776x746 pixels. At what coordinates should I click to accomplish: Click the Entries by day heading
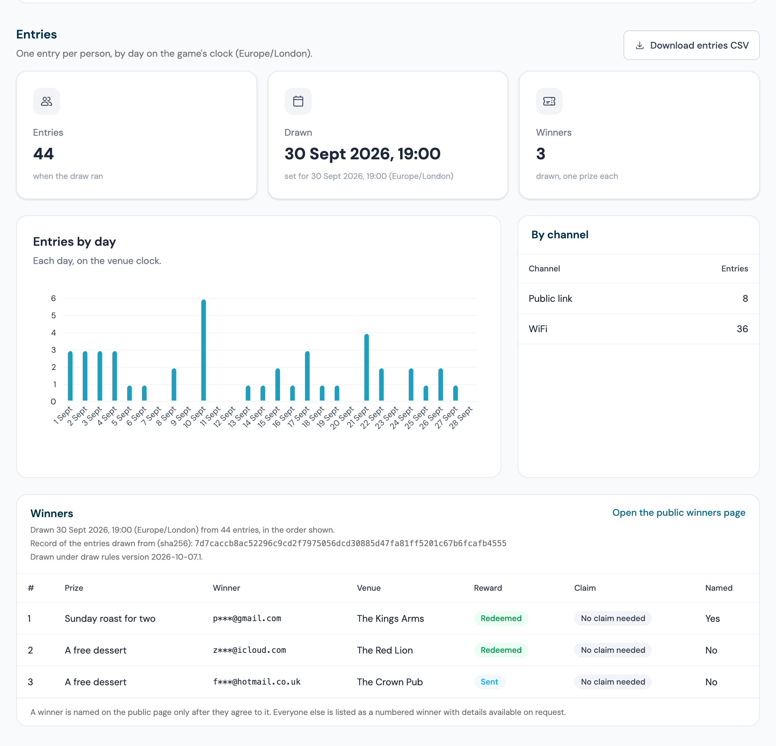(75, 242)
